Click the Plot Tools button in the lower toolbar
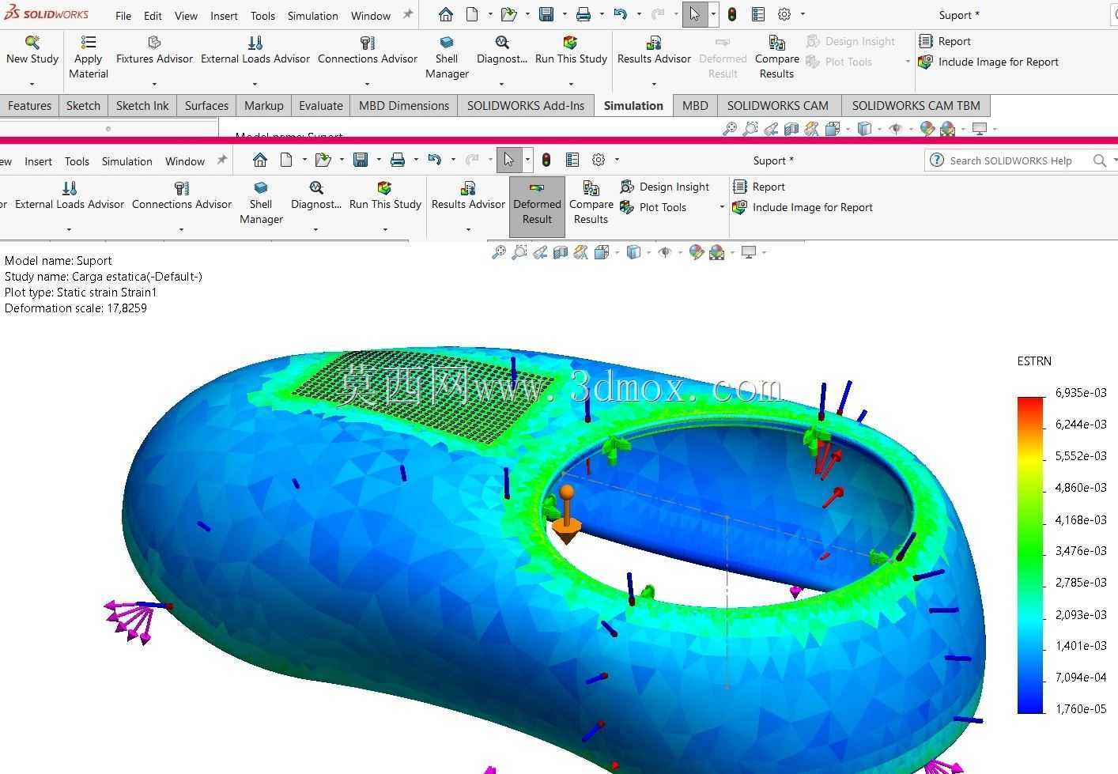Screen dimensions: 1118x774 654,207
